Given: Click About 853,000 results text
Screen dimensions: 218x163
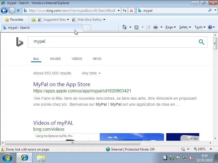Looking at the screenshot, I should click(x=52, y=73).
